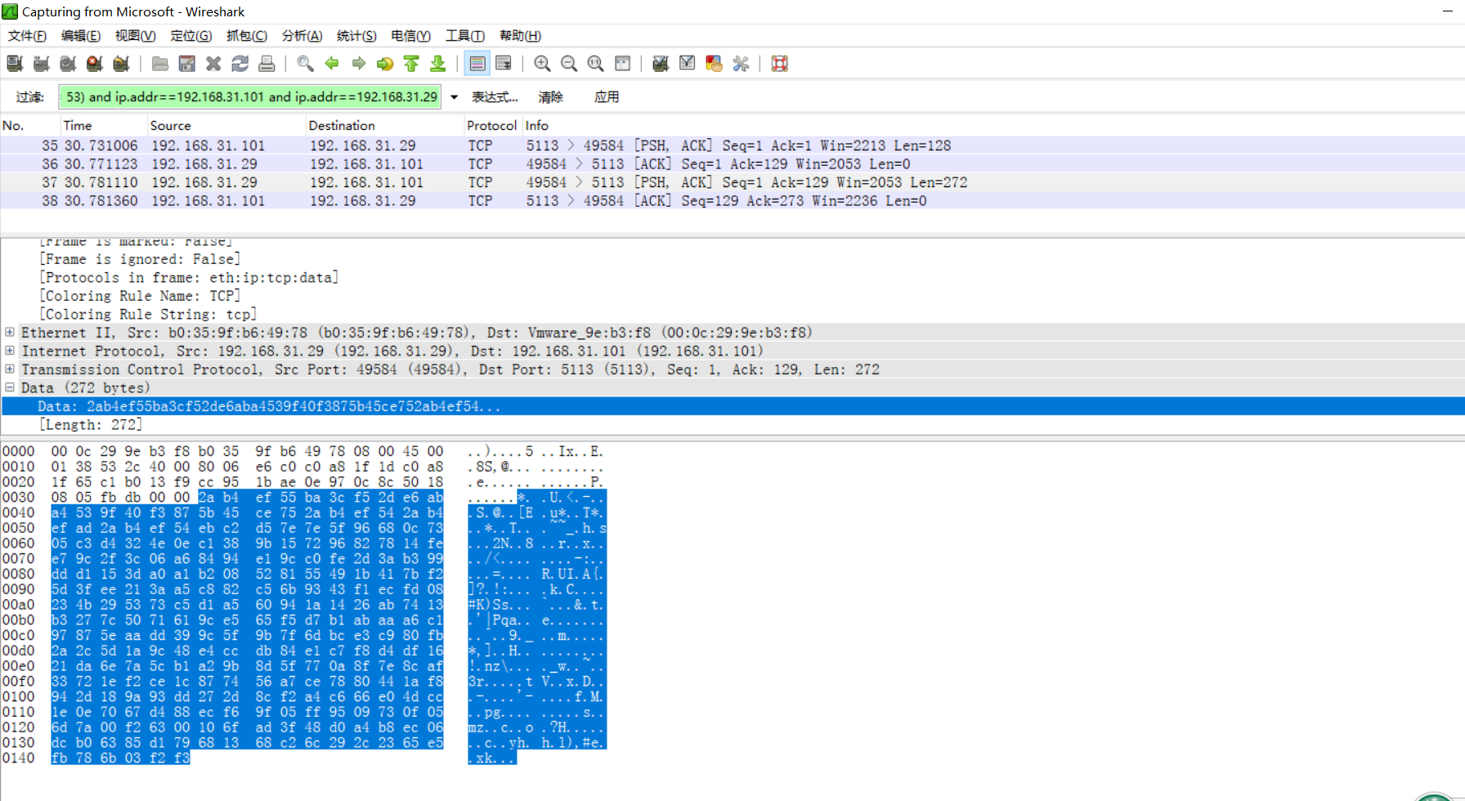Find a packet with magnifier icon
Image resolution: width=1465 pixels, height=801 pixels.
[305, 64]
